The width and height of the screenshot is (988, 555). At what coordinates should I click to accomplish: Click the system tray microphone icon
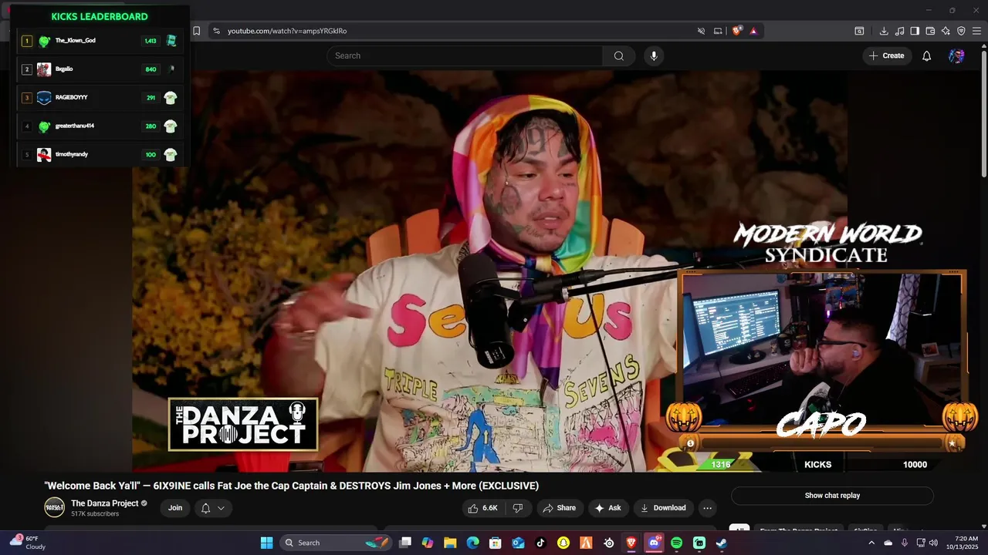(x=905, y=543)
